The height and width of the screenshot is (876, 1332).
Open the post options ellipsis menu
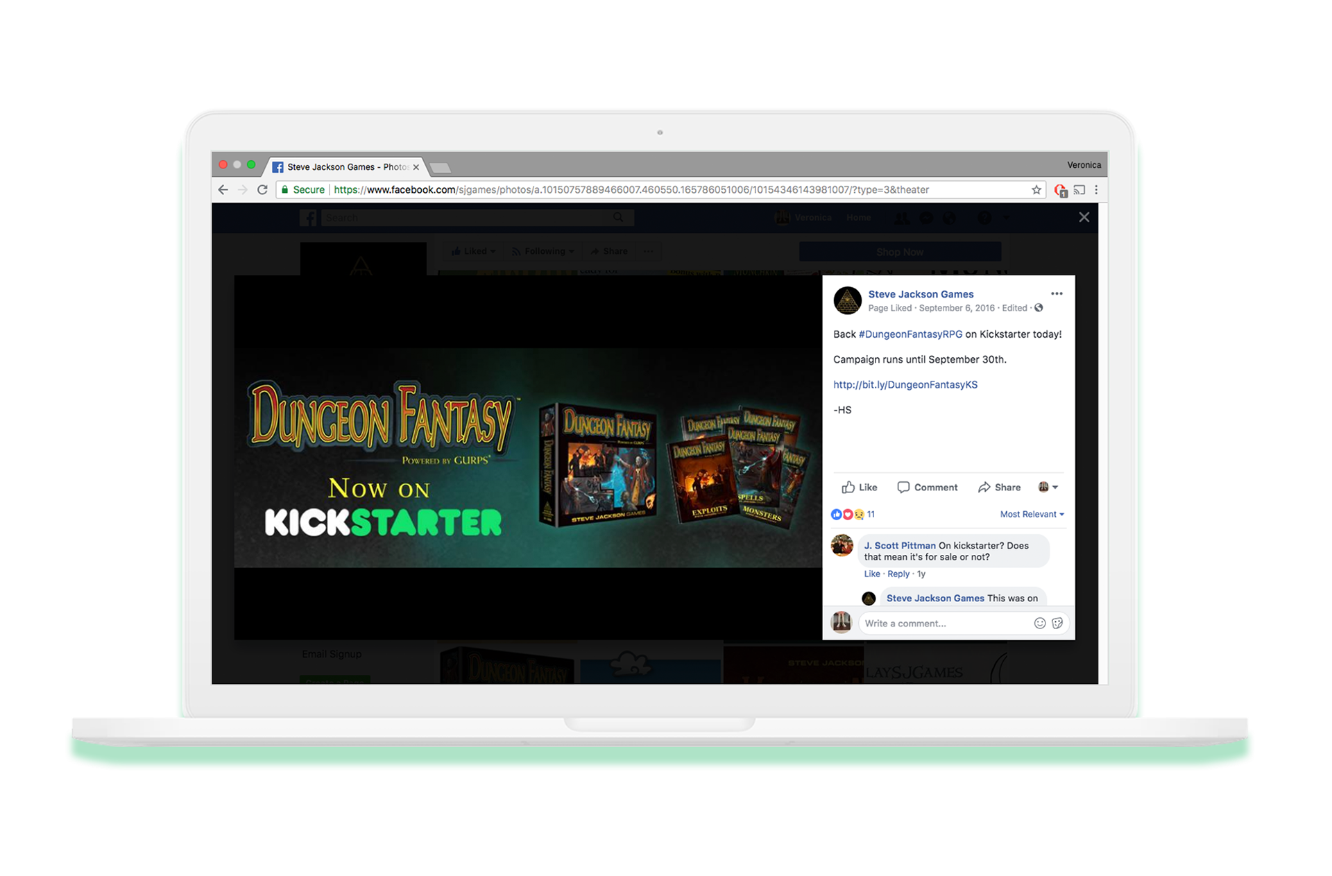(1057, 294)
